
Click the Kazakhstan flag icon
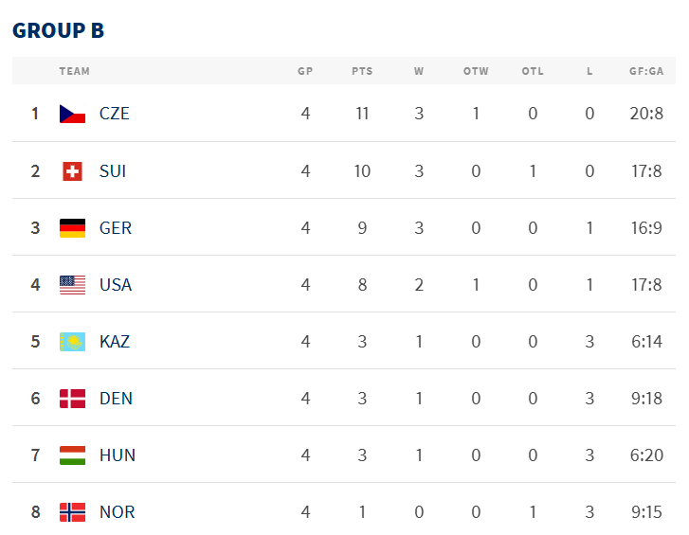pos(73,342)
